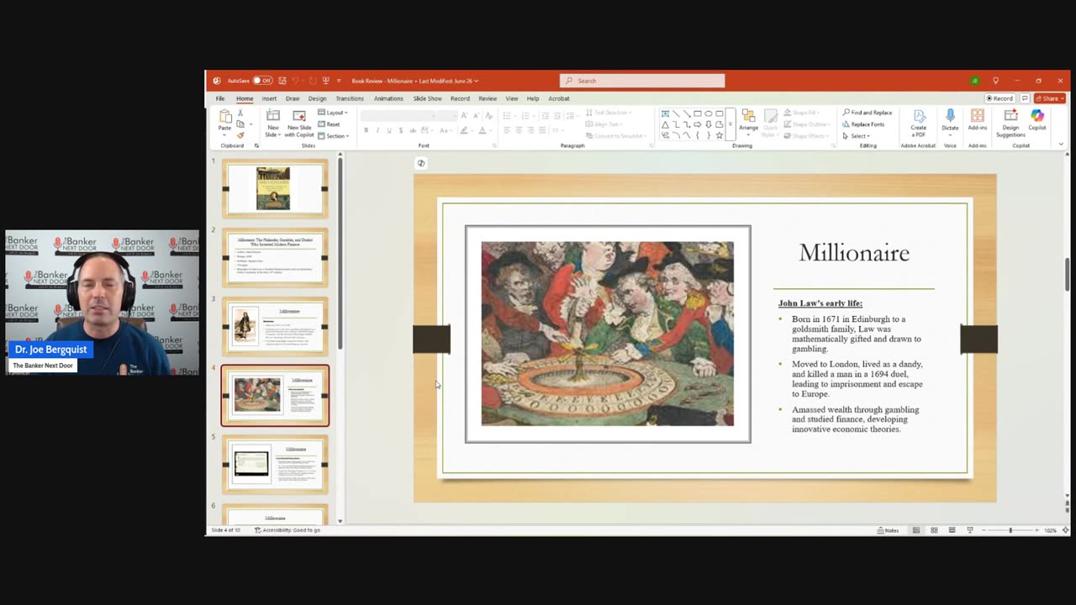
Task: Select the Star shape in gallery
Action: click(720, 135)
